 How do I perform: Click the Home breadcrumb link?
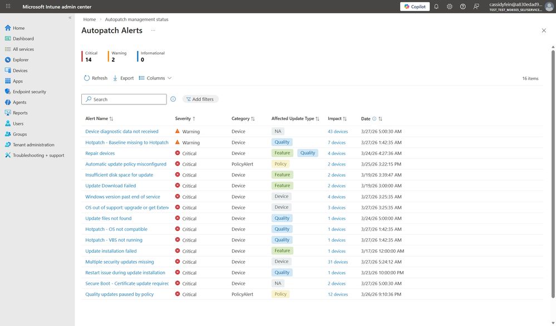[90, 19]
